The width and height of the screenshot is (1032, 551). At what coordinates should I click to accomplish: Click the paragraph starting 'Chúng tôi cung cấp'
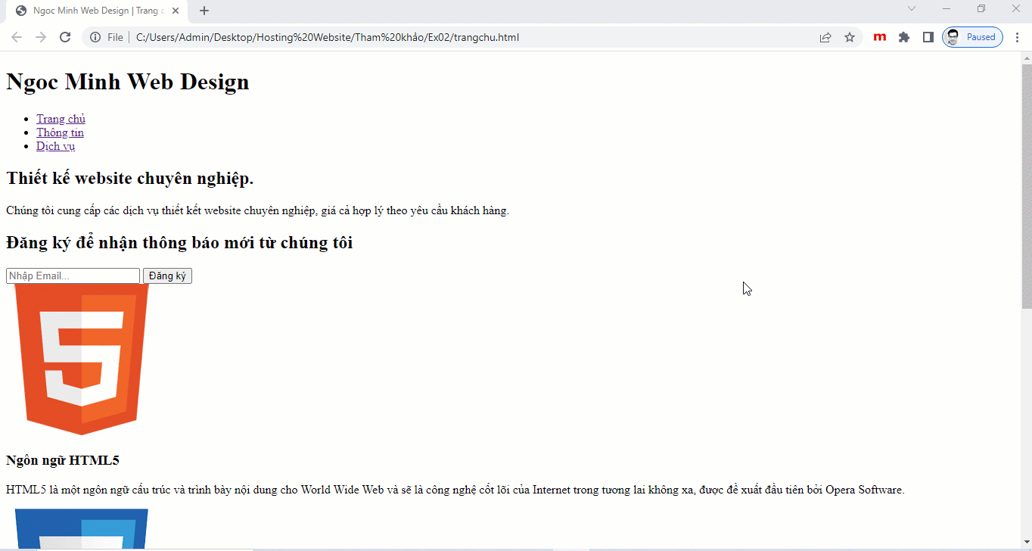[257, 210]
